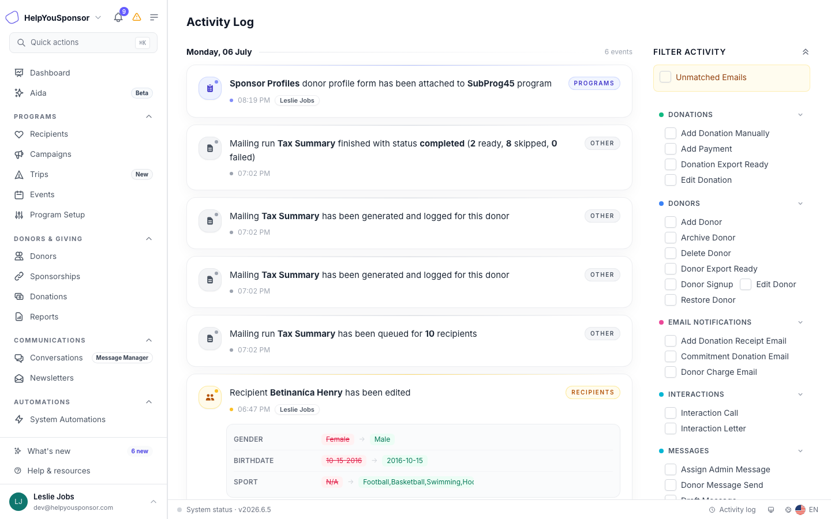Click the Reports document icon
This screenshot has width=831, height=519.
(19, 317)
